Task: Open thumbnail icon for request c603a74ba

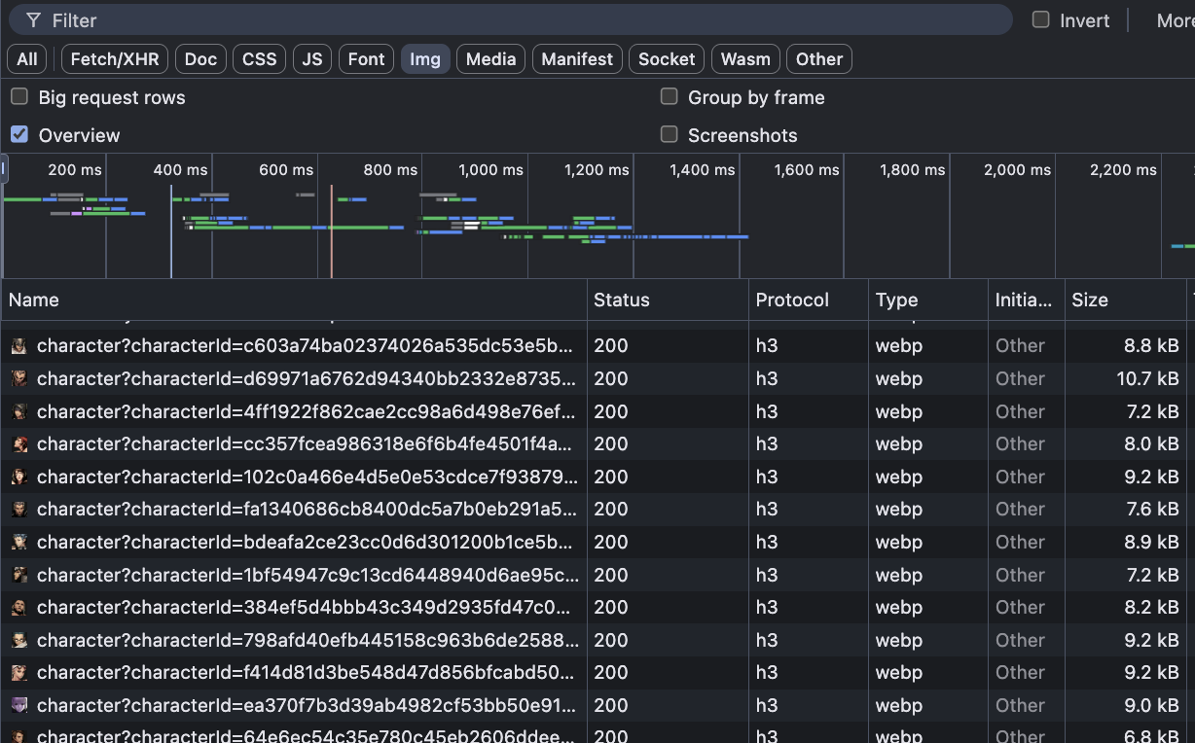Action: 19,346
